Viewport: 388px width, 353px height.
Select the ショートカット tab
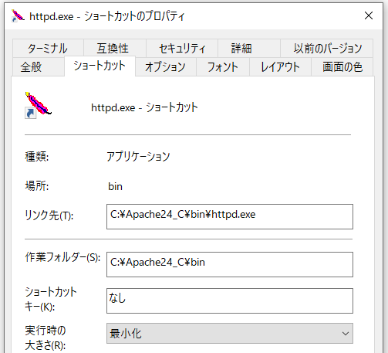pyautogui.click(x=100, y=66)
